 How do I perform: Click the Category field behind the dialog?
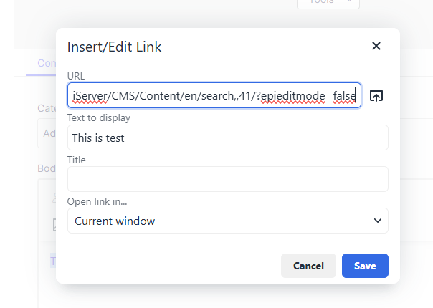pyautogui.click(x=48, y=133)
